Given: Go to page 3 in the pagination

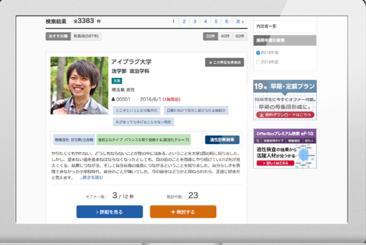Looking at the screenshot, I should click(195, 22).
